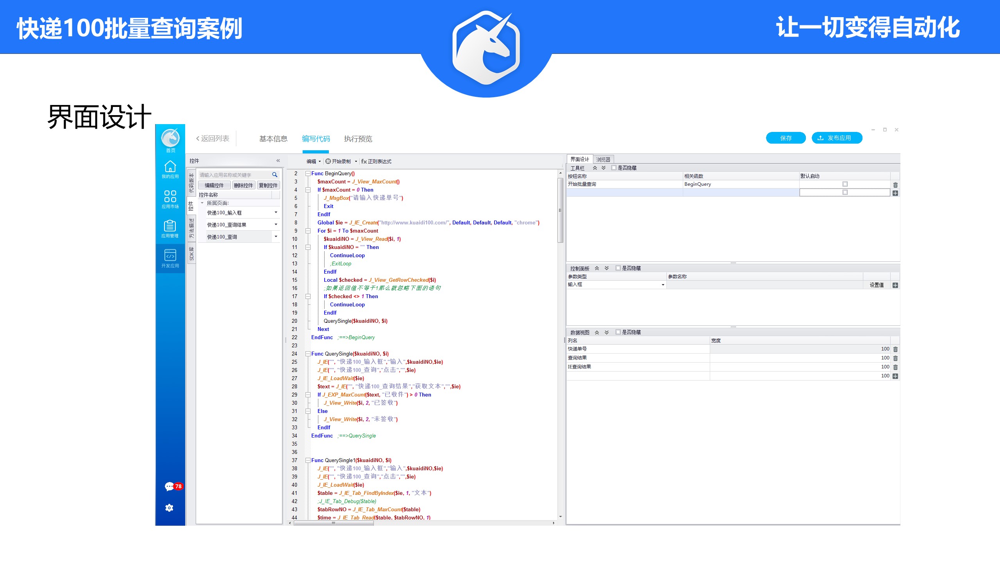Delete the 快递单号 column row

coord(895,349)
